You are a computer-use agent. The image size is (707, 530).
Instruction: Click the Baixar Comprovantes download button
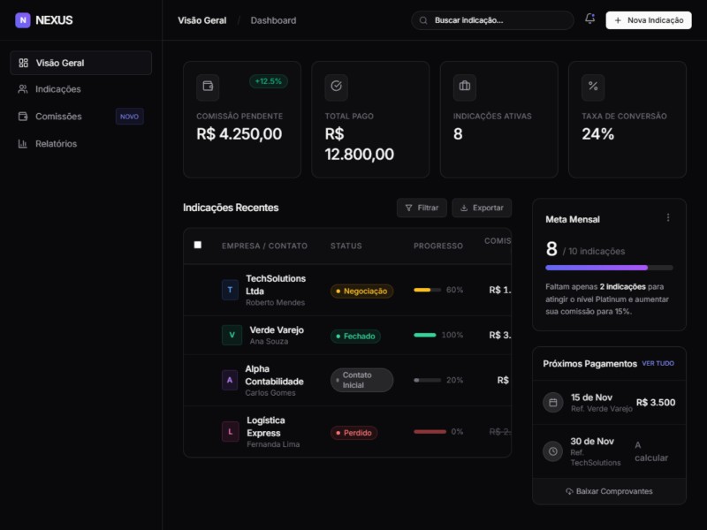pos(609,491)
